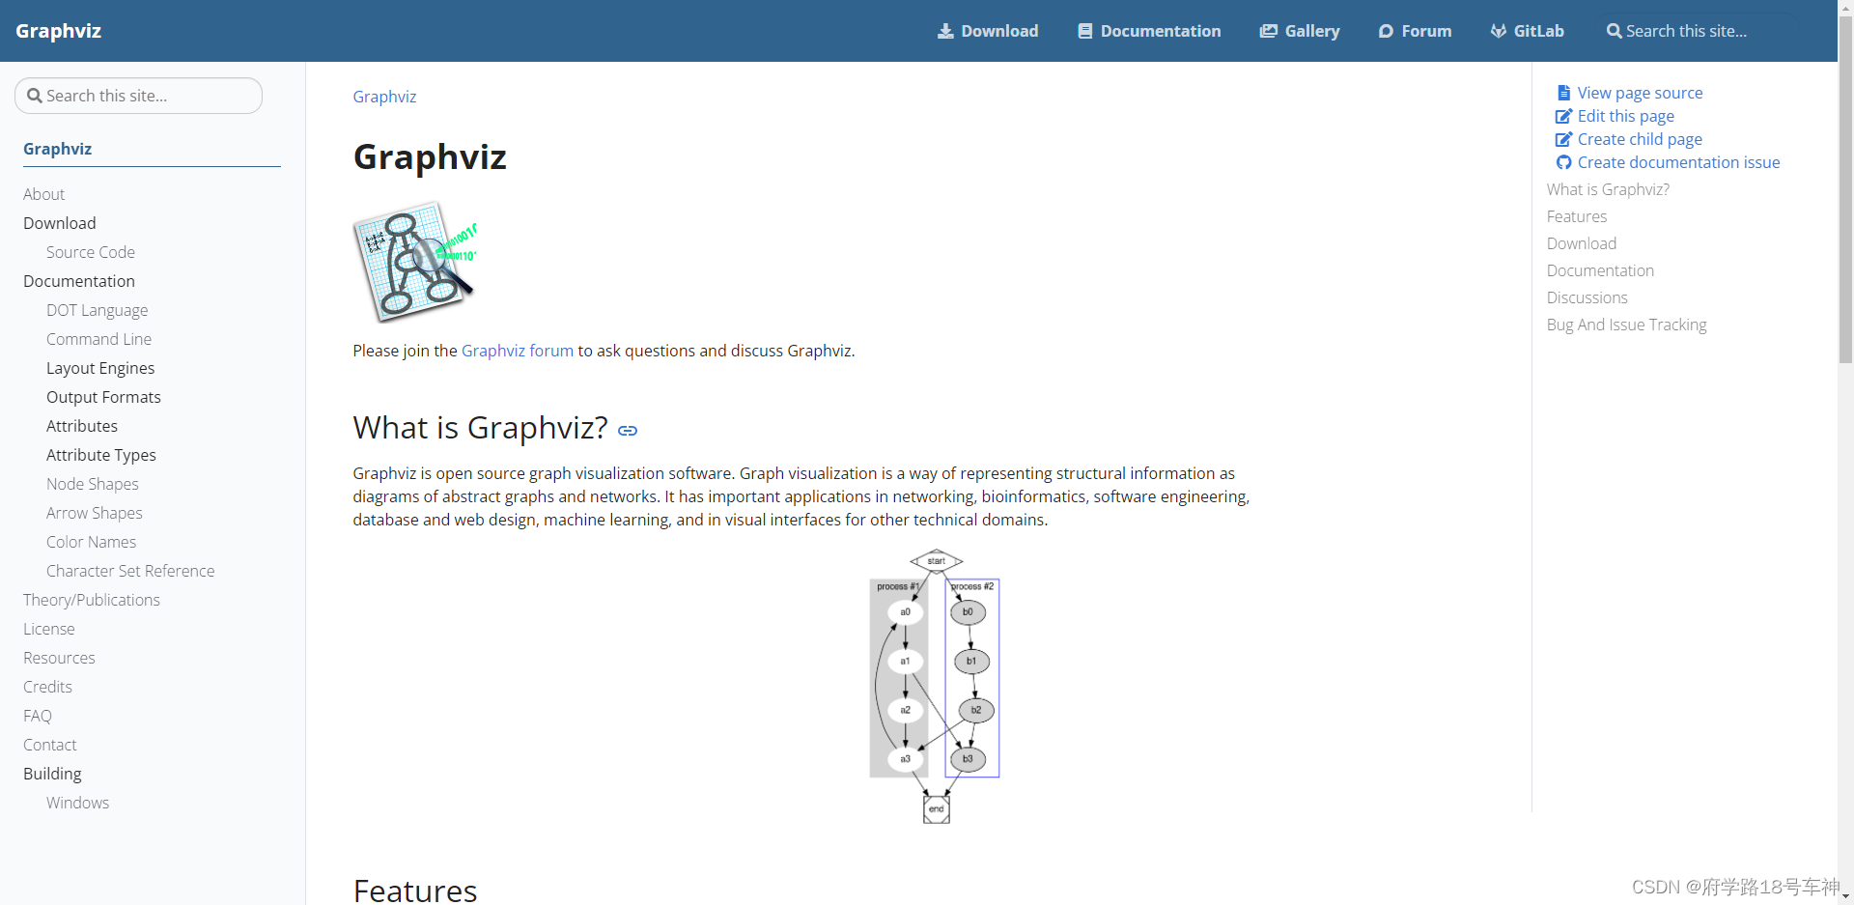Go to Node Shapes documentation page
Viewport: 1854px width, 905px height.
[x=93, y=484]
